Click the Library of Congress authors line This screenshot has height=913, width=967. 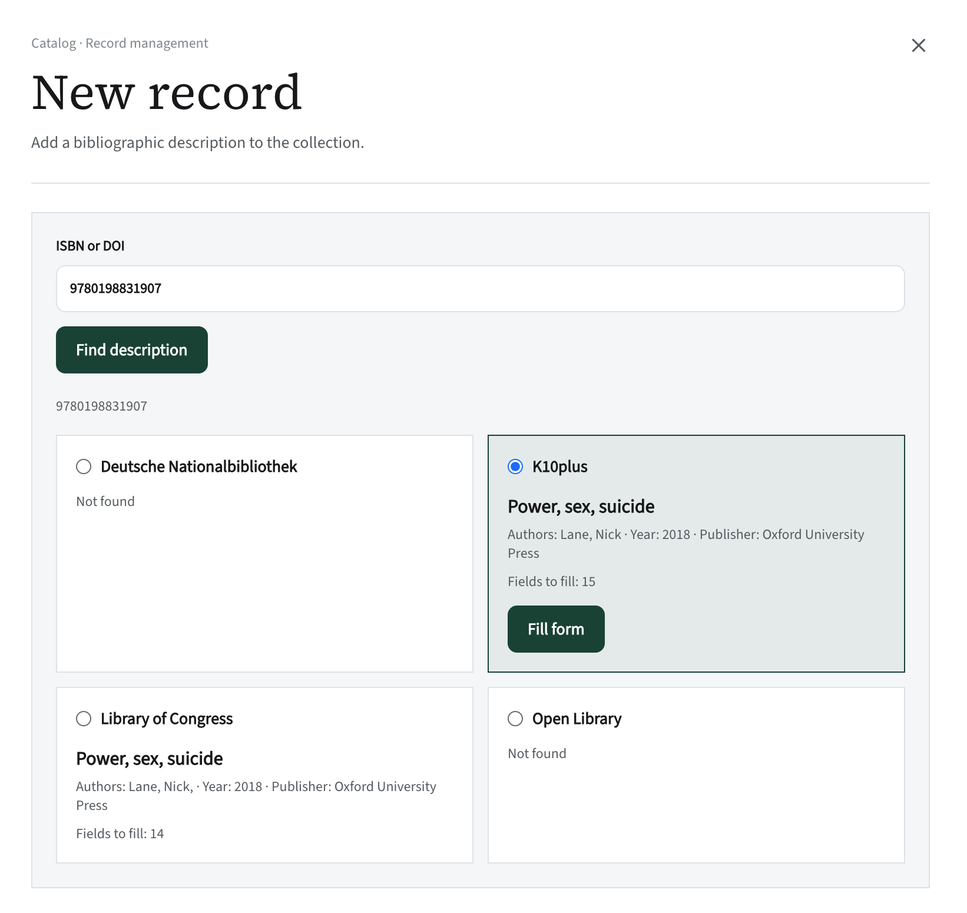pos(256,796)
